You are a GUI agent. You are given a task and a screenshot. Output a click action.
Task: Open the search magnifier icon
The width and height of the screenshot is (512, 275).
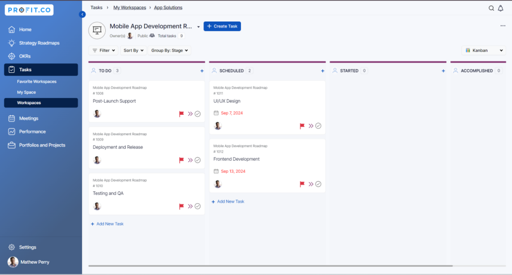click(x=491, y=8)
